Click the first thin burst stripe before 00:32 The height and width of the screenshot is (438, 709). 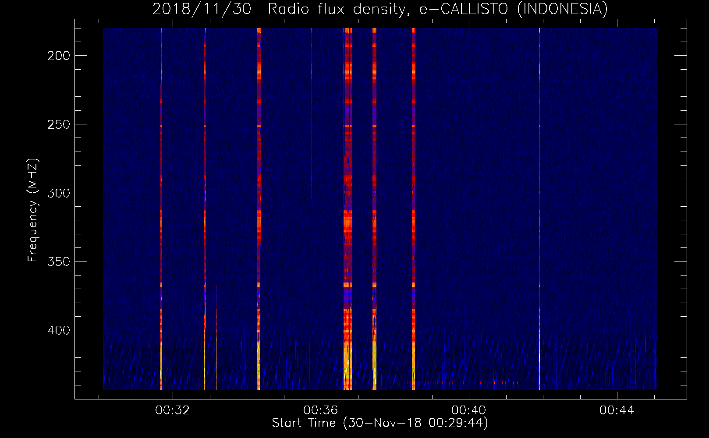[x=161, y=209]
